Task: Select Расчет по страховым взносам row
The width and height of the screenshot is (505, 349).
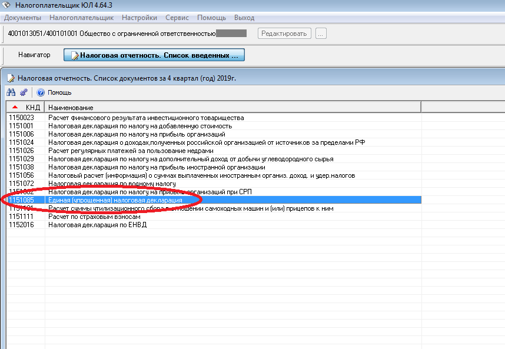Action: point(94,217)
